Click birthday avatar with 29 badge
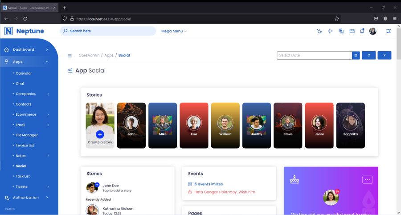The image size is (401, 215). (x=331, y=197)
